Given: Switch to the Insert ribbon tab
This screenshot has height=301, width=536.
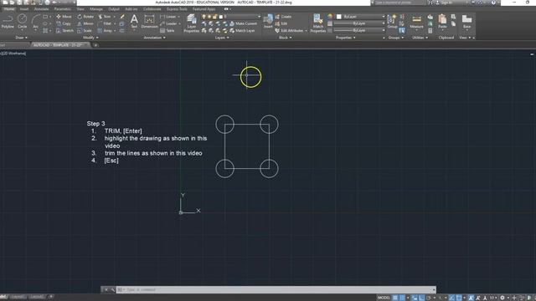Looking at the screenshot, I should [24, 9].
